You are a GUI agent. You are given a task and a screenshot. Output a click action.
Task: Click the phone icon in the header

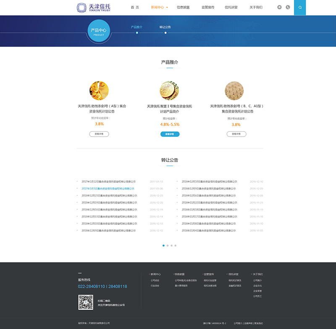[288, 7]
